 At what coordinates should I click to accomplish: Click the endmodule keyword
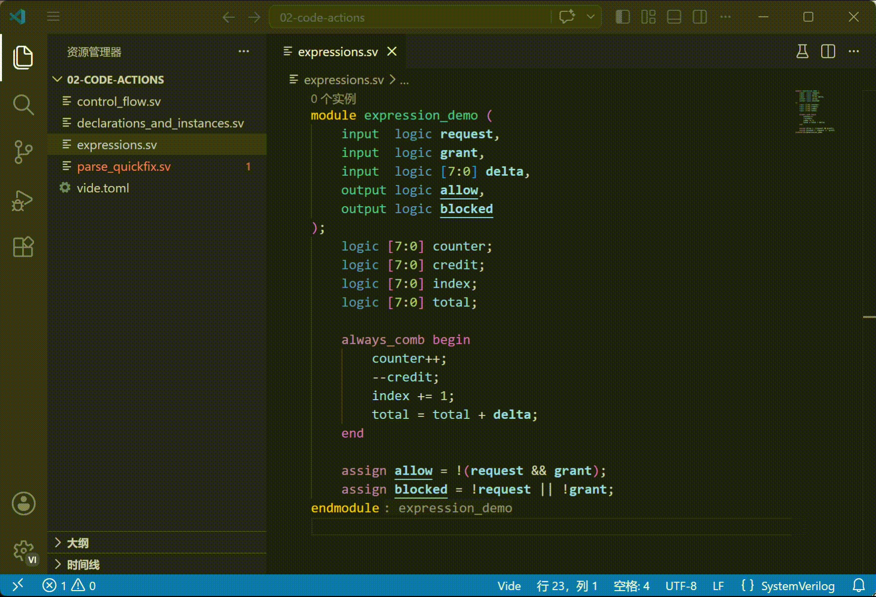coord(345,508)
